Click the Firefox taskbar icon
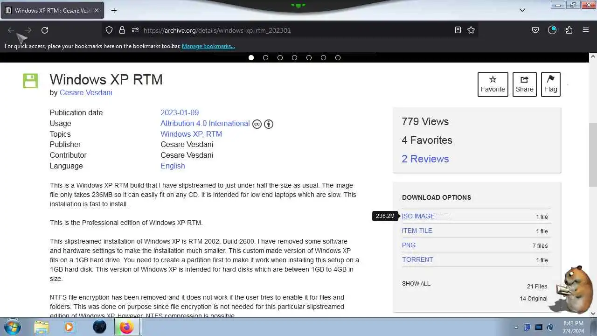 click(126, 327)
